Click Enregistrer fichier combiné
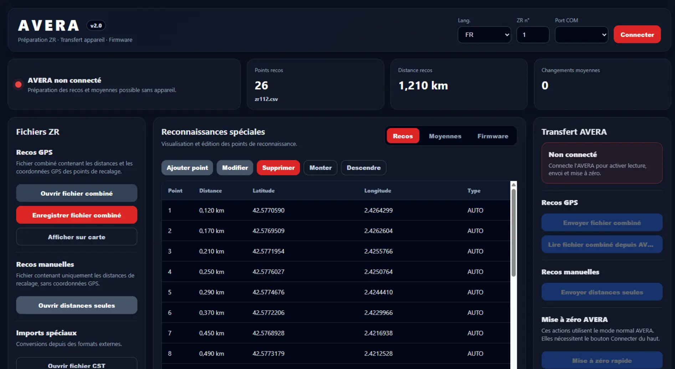This screenshot has height=369, width=675. (x=77, y=215)
